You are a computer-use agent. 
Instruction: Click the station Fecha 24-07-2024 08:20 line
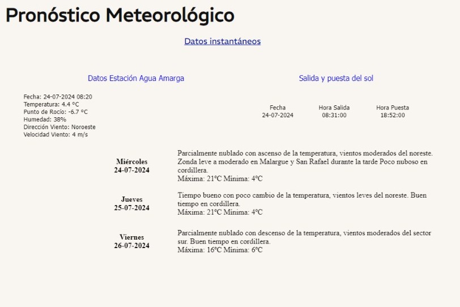click(58, 97)
